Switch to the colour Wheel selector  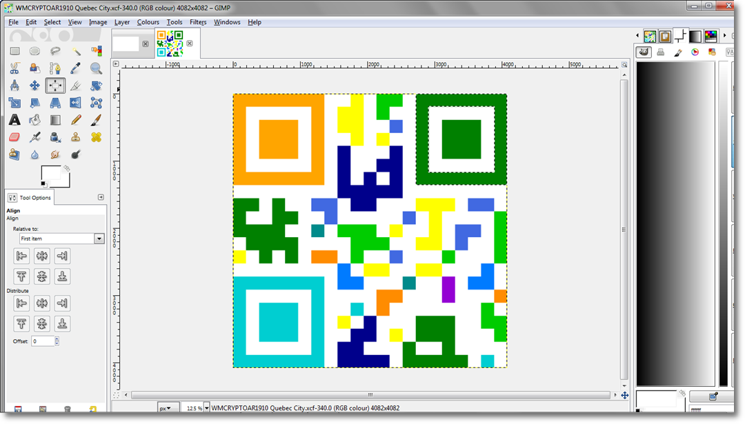[x=695, y=52]
